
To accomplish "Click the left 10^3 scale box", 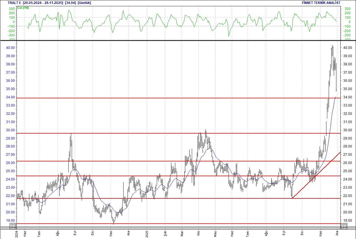I will point(13,226).
